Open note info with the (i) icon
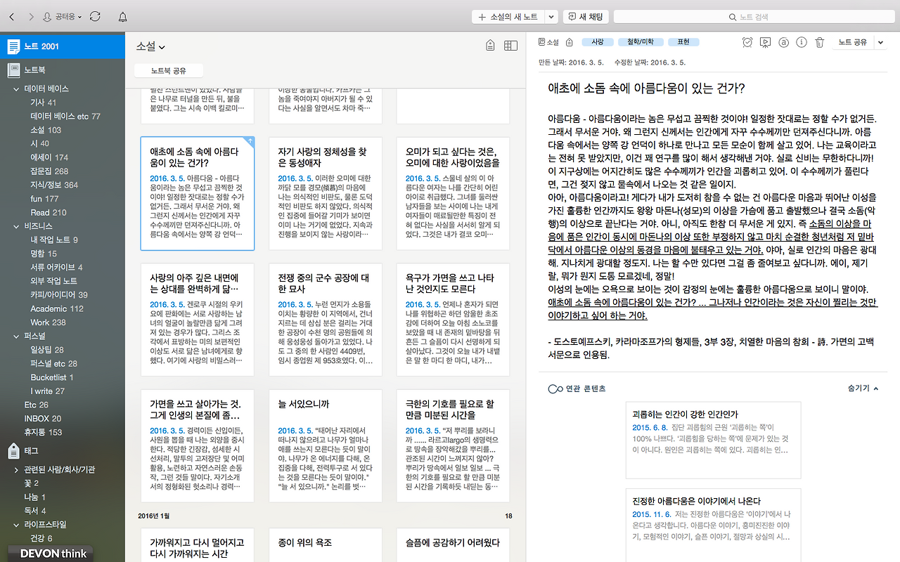 [x=801, y=43]
